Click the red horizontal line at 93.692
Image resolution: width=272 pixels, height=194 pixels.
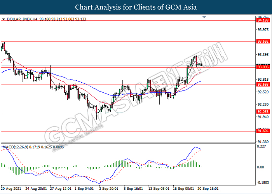click(128, 42)
